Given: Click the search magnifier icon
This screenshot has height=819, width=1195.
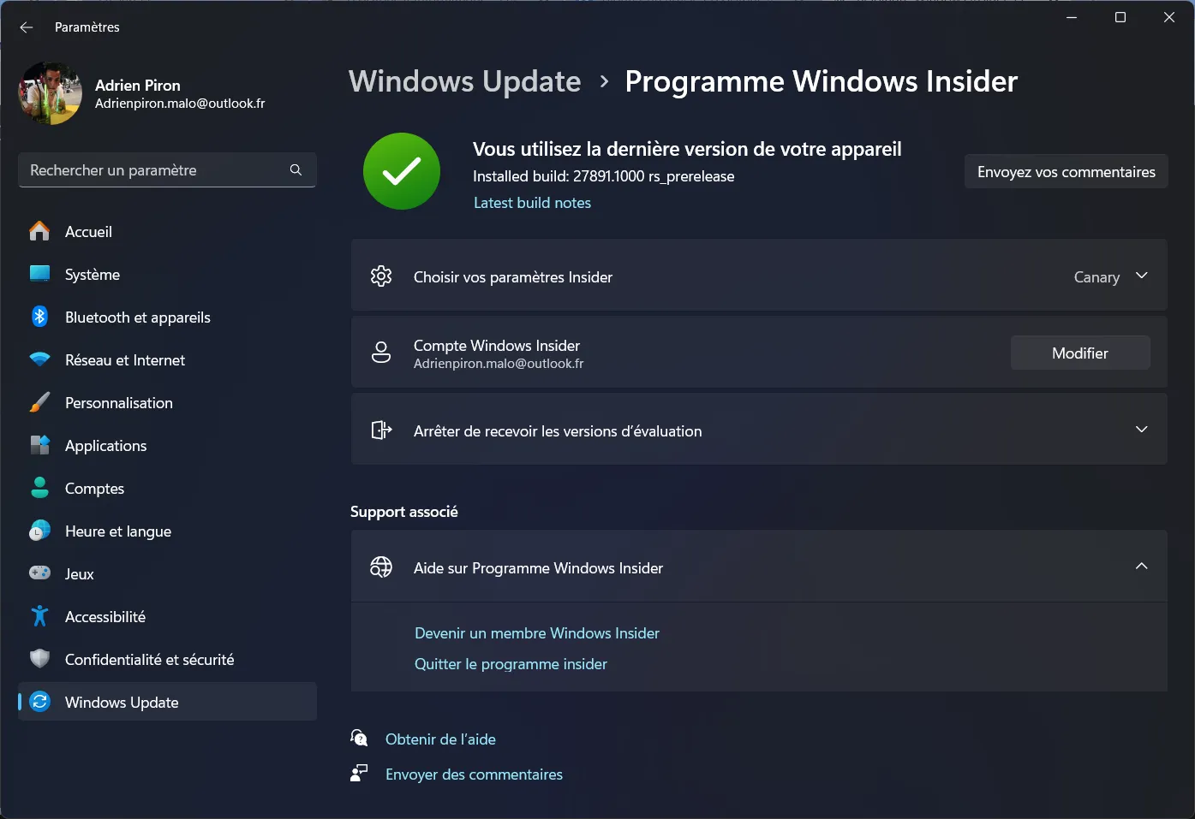Looking at the screenshot, I should click(x=296, y=170).
